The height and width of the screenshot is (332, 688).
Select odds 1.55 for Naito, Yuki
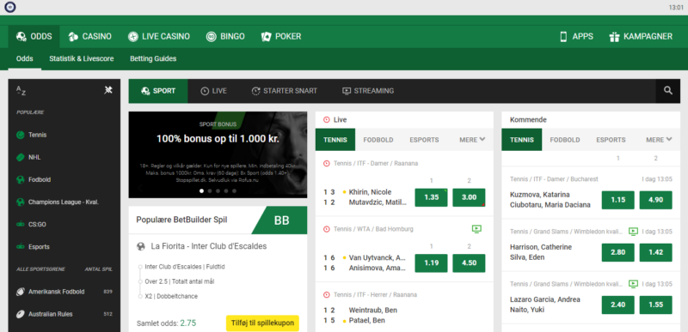[655, 305]
